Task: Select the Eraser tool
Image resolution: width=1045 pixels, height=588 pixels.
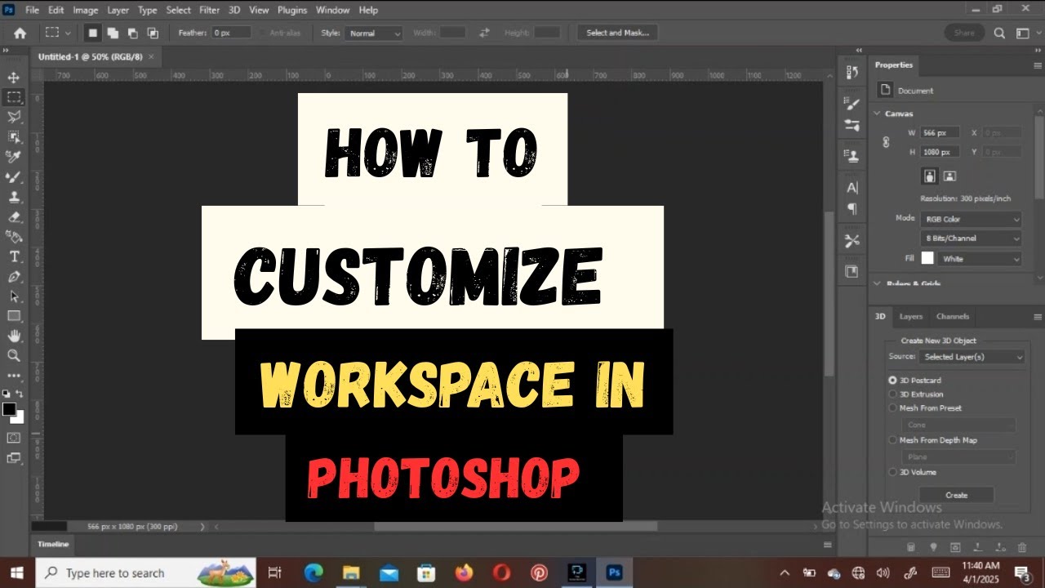Action: [14, 216]
